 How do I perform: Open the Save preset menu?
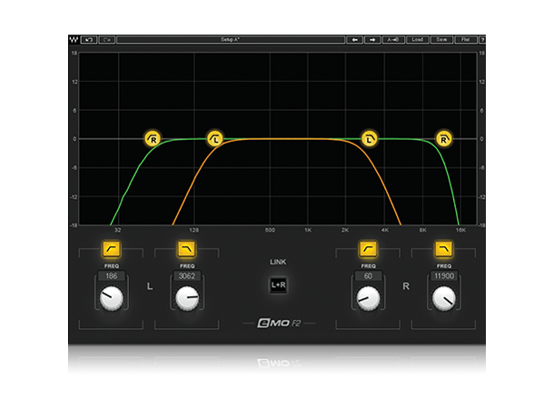coord(441,40)
